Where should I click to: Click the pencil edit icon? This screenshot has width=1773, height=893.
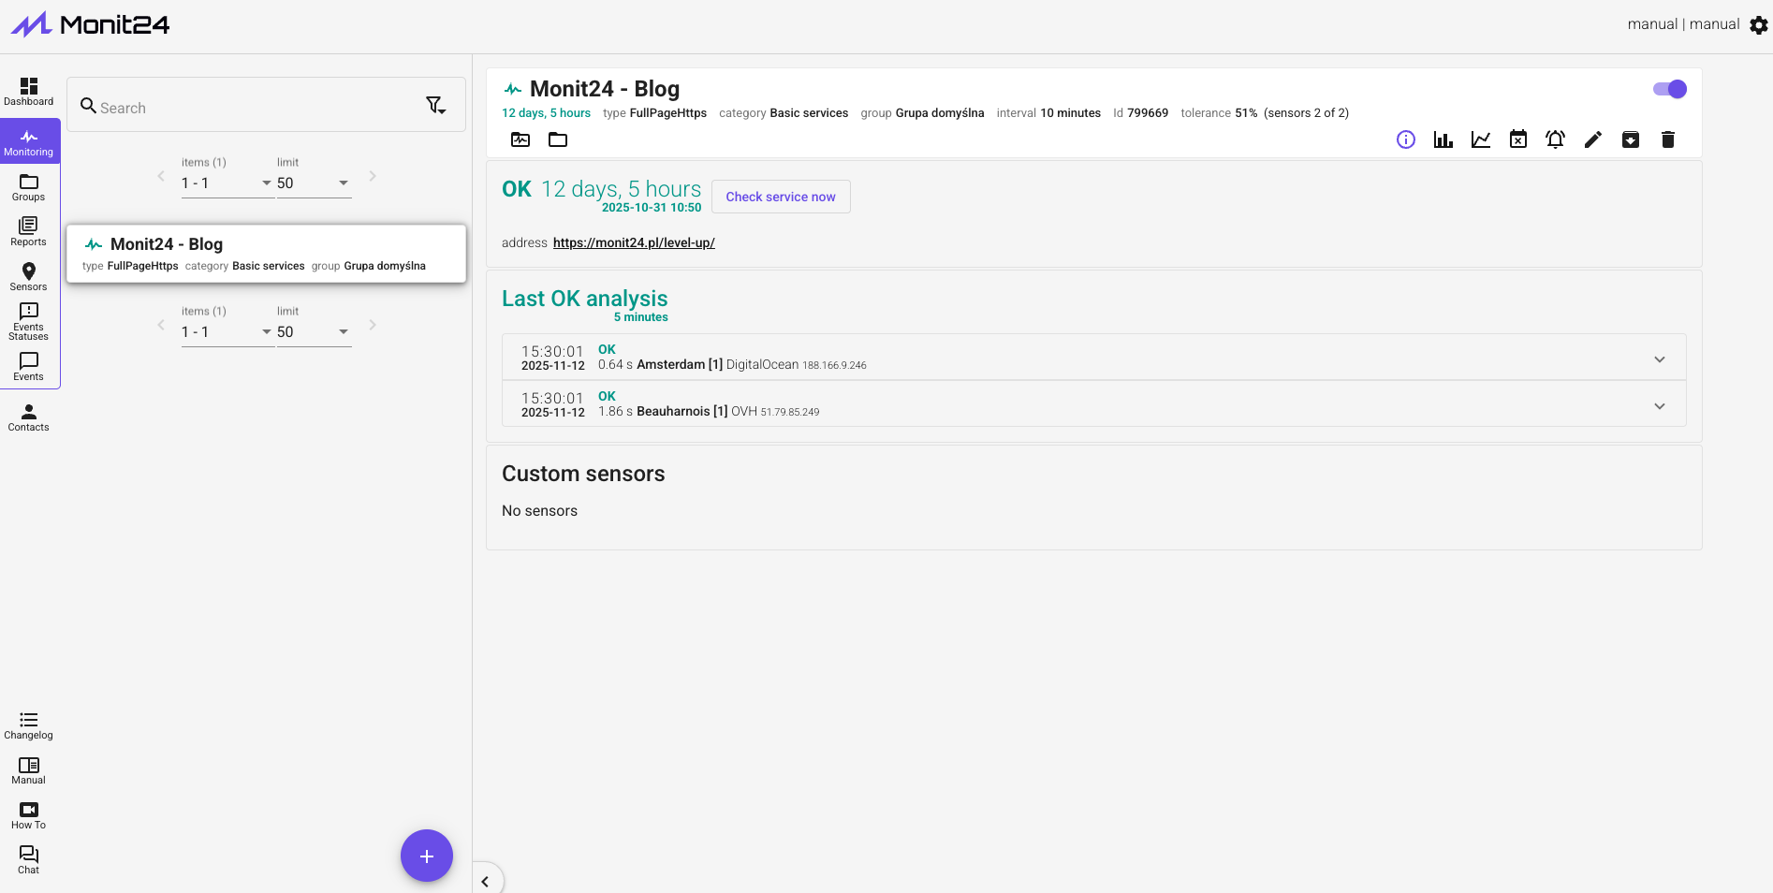(1592, 139)
